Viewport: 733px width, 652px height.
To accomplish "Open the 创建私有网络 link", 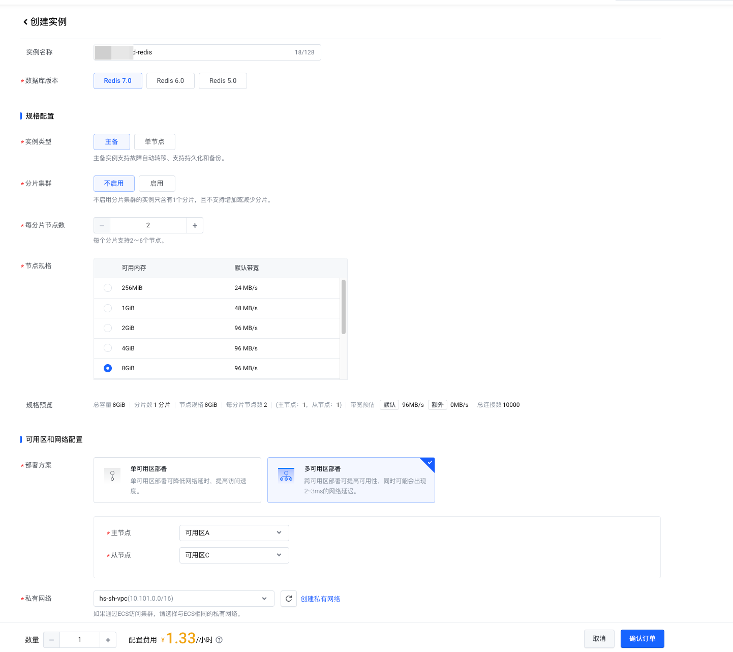I will [x=320, y=599].
